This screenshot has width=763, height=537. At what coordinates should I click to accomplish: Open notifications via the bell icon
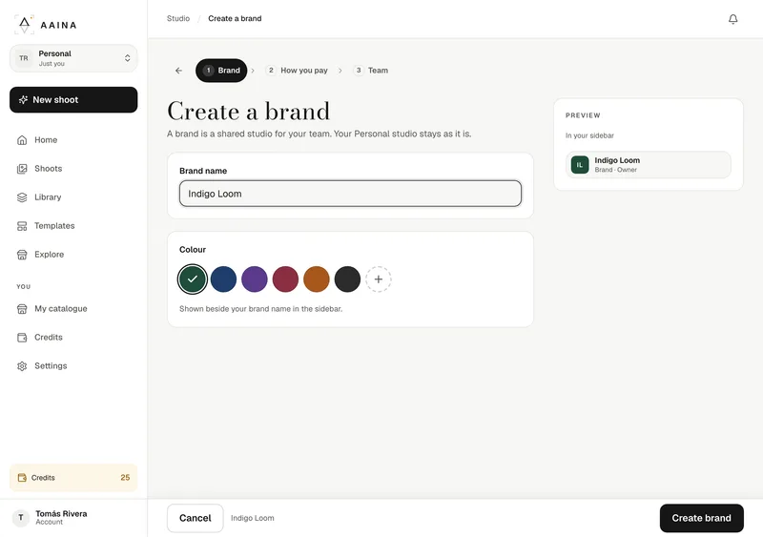click(x=732, y=19)
